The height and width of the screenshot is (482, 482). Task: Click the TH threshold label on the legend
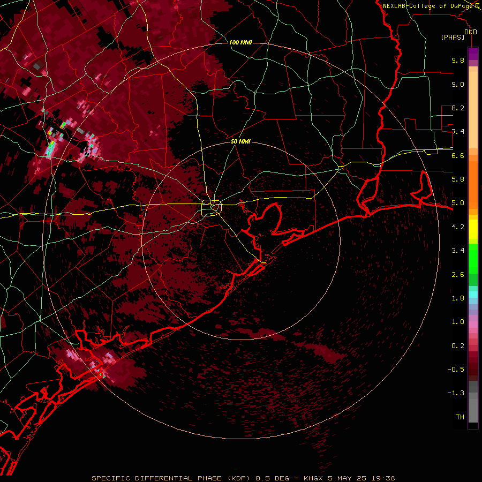coord(460,417)
